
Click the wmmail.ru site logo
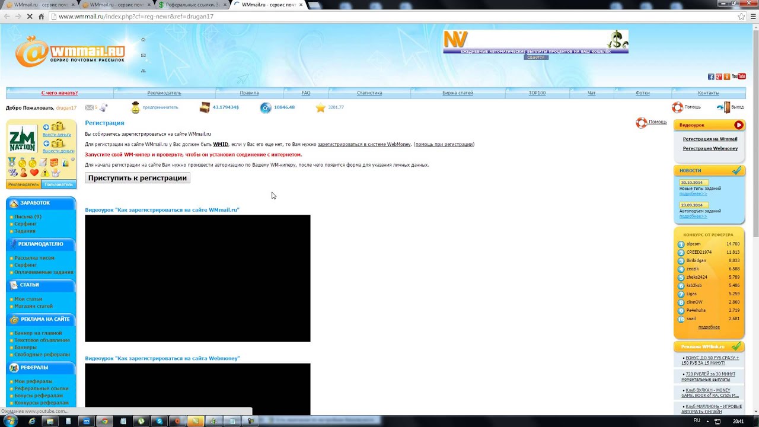click(x=70, y=52)
